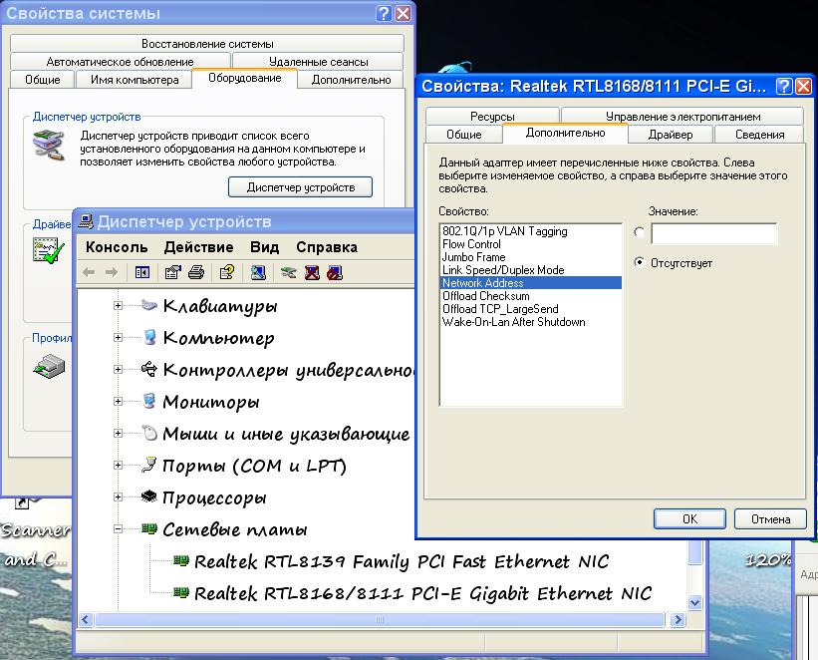
Task: Collapse the Сетевые платы tree node
Action: click(x=119, y=529)
